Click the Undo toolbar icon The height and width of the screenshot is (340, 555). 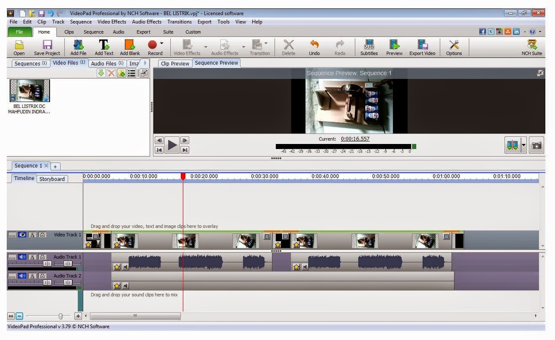point(314,47)
